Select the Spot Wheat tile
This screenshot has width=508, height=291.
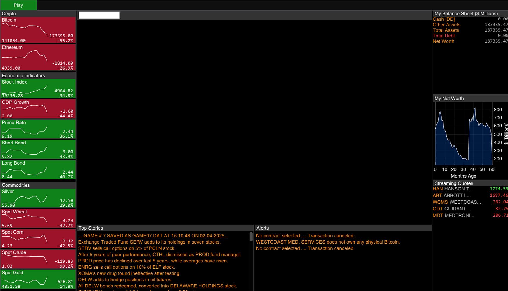[x=38, y=219]
